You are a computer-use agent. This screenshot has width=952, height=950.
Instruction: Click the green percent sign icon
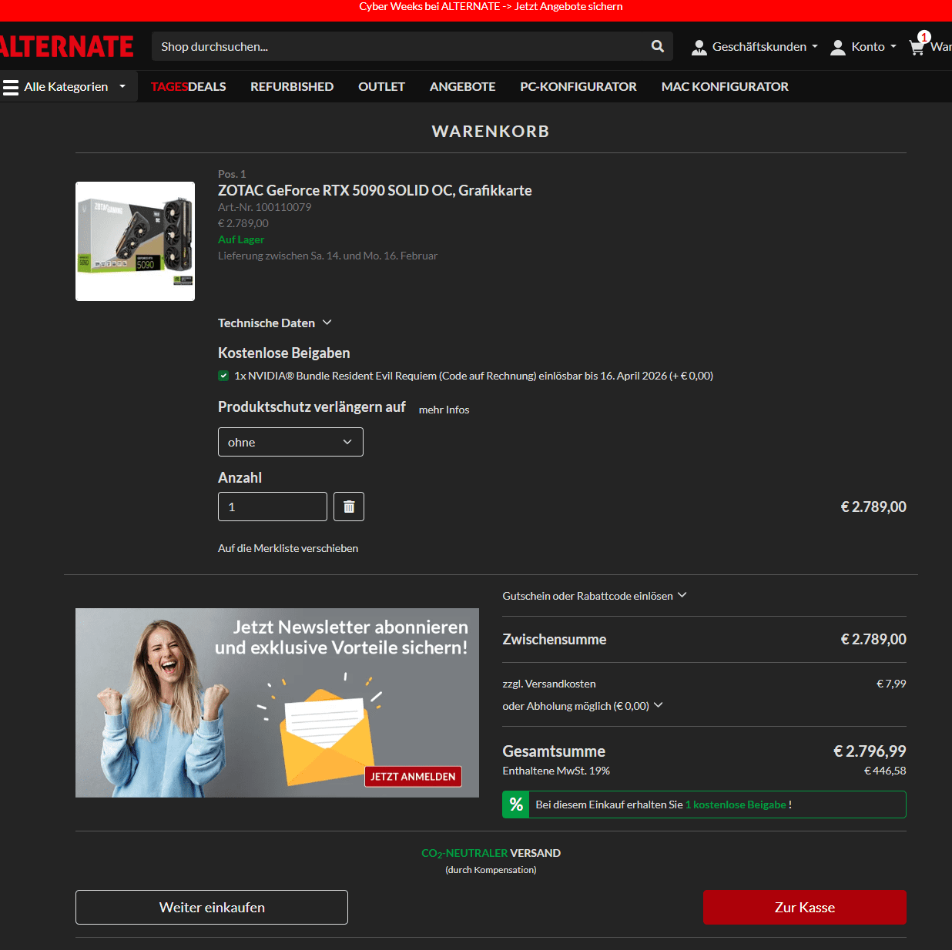coord(516,804)
